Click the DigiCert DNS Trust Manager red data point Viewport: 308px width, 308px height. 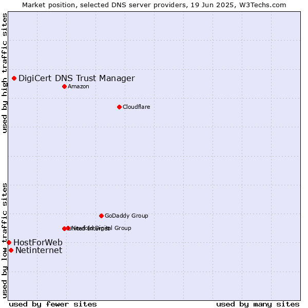click(14, 79)
